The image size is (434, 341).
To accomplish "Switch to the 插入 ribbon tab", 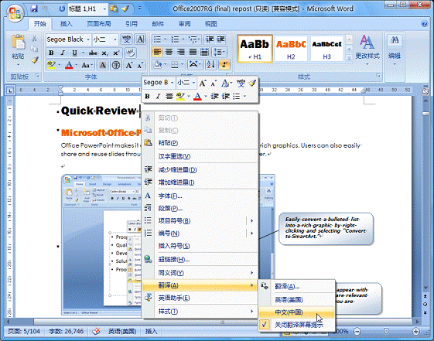I will click(67, 24).
